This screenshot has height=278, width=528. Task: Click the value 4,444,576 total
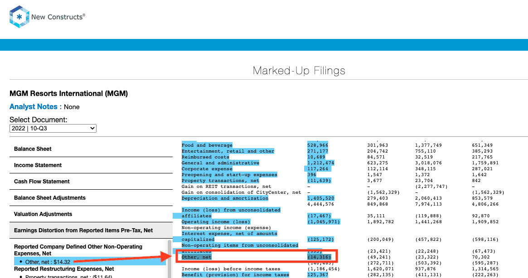(320, 204)
